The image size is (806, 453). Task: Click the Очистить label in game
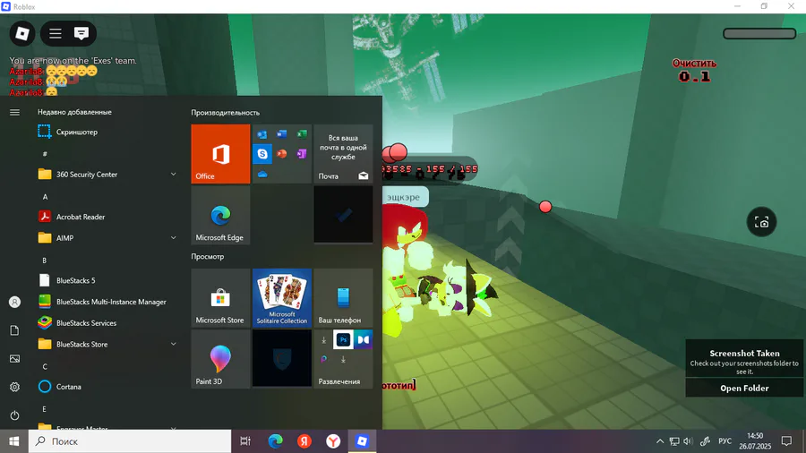694,64
